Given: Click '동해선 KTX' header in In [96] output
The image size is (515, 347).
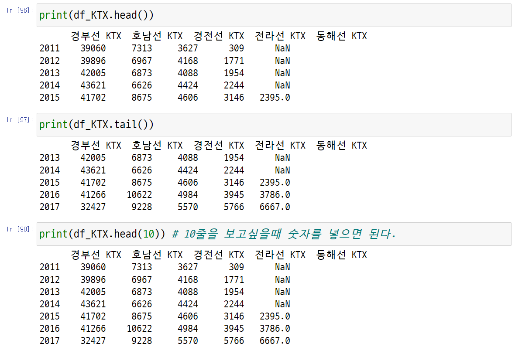Looking at the screenshot, I should tap(342, 36).
